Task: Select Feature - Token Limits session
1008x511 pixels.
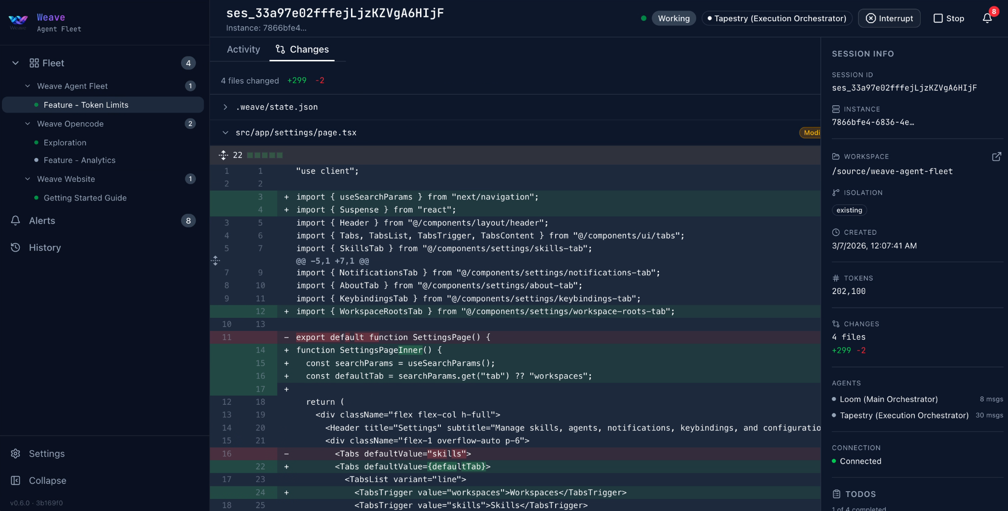Action: (x=85, y=105)
